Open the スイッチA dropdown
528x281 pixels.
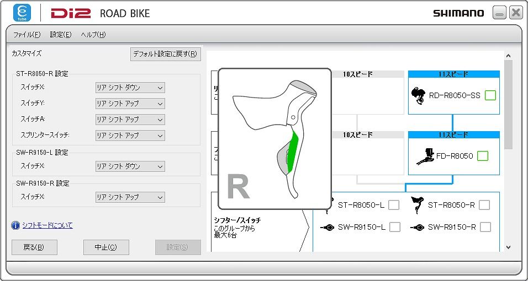(130, 120)
